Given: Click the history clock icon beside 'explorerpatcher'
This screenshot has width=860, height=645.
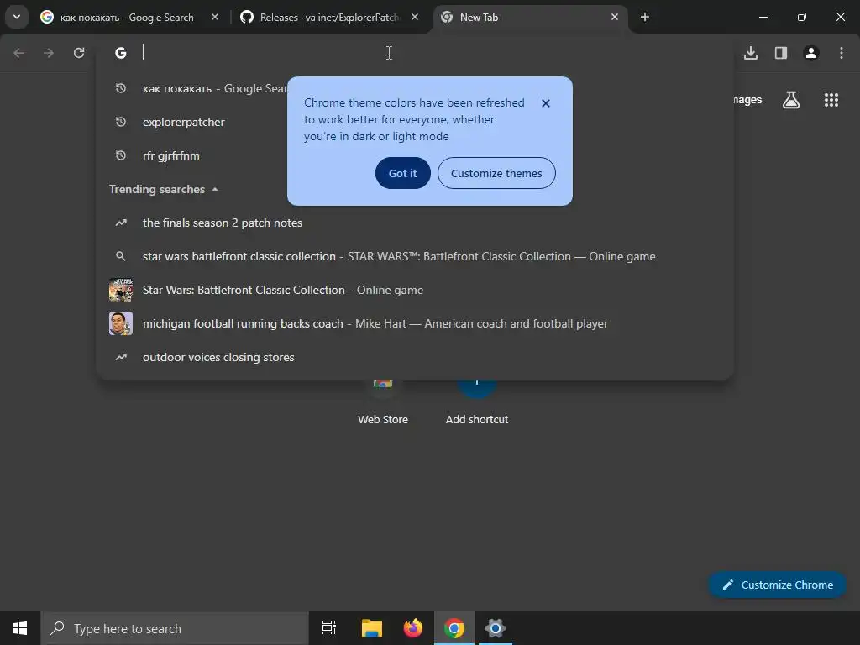Looking at the screenshot, I should click(x=121, y=122).
